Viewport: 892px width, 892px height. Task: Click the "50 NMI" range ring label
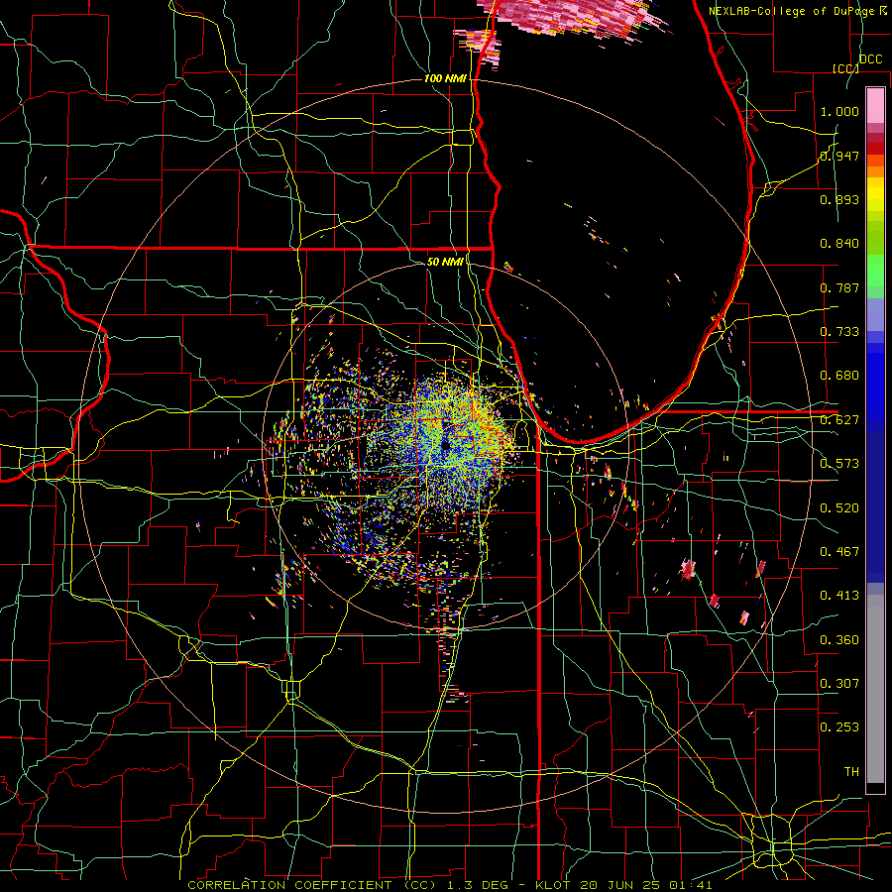click(x=445, y=262)
